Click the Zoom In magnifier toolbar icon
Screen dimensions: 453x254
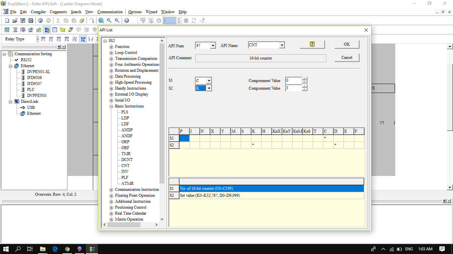109,20
